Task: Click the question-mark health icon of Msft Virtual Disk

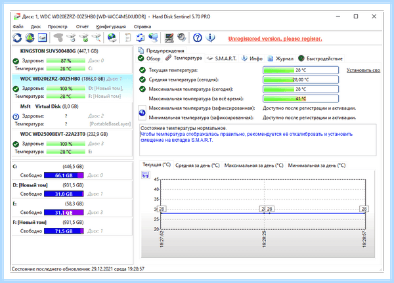Action: [x=16, y=116]
